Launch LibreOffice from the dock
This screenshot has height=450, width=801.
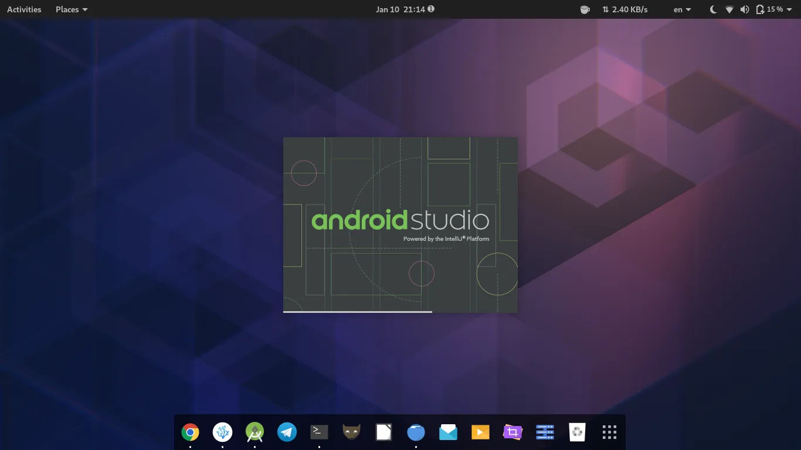coord(383,432)
